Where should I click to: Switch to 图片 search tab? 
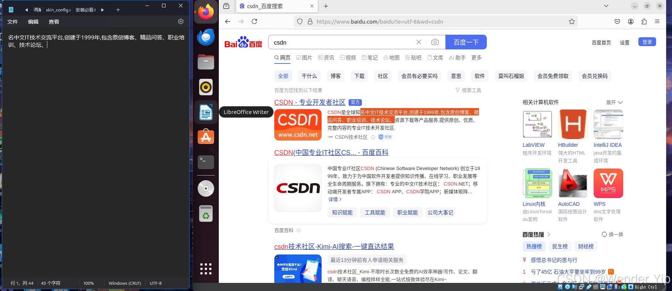[x=304, y=58]
